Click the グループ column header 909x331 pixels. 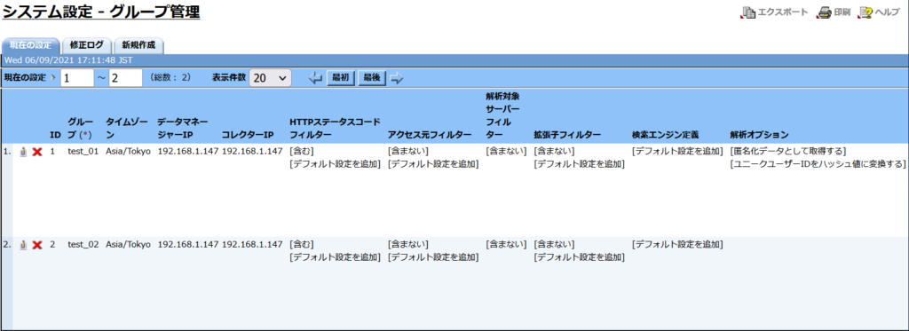point(80,128)
